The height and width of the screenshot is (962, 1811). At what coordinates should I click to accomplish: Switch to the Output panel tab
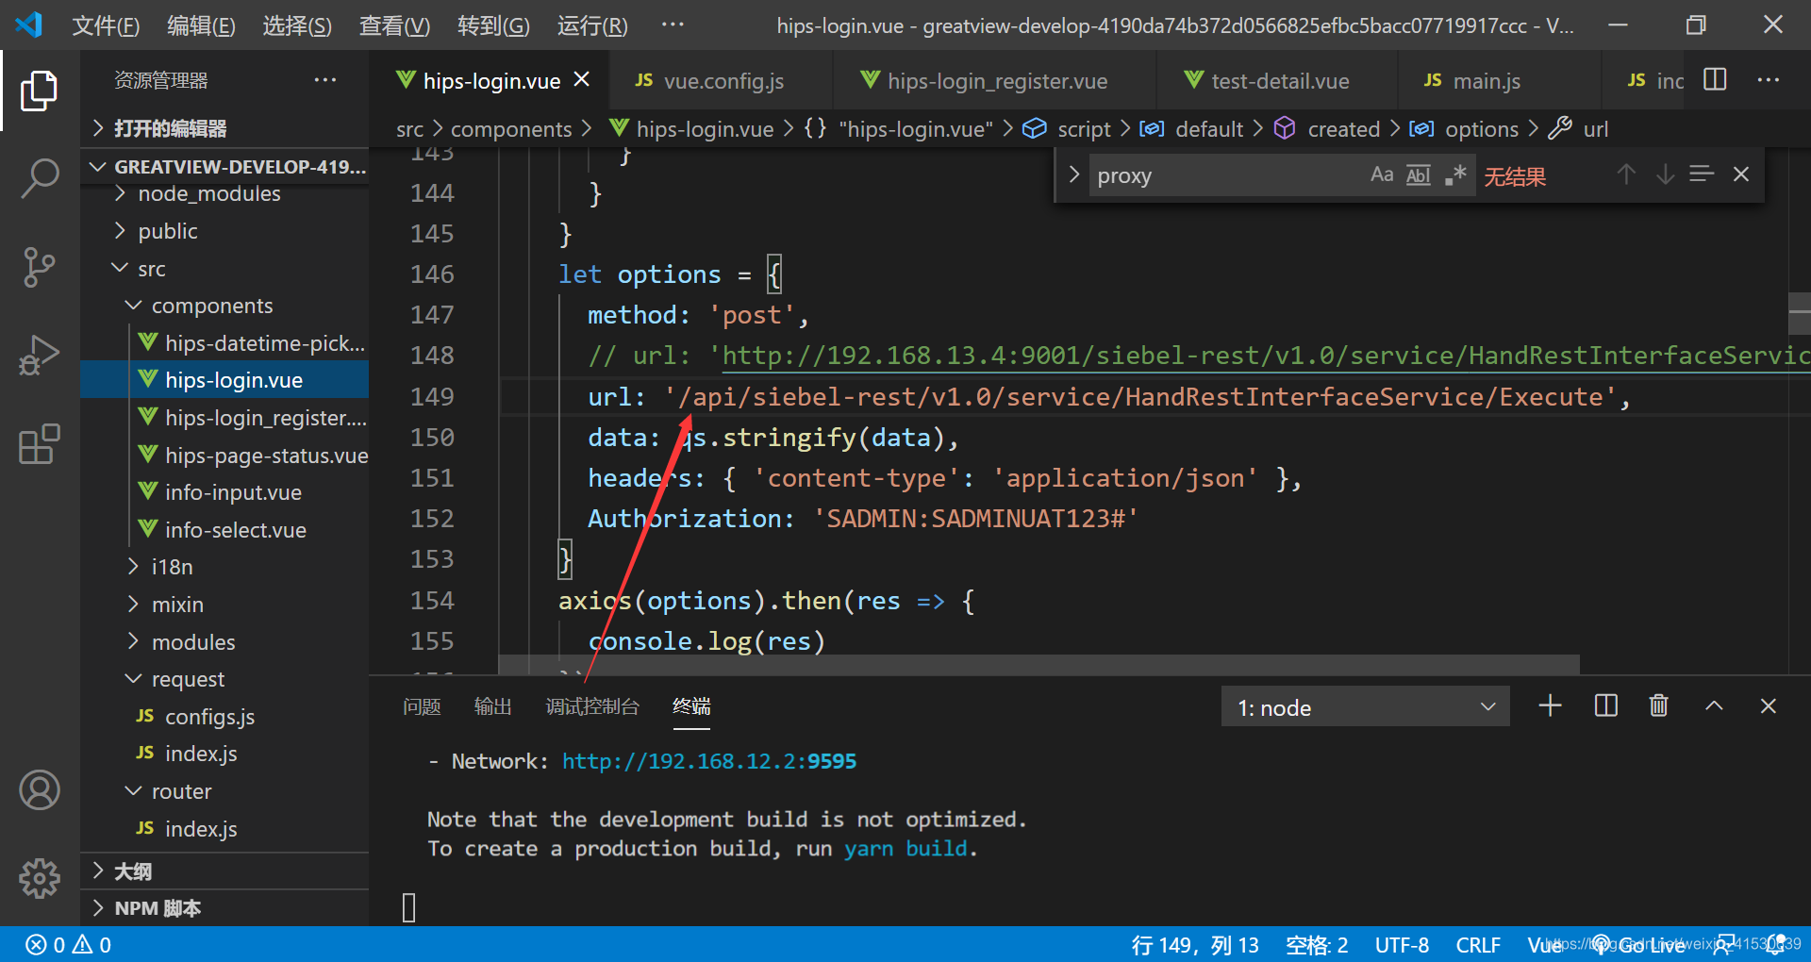tap(492, 706)
